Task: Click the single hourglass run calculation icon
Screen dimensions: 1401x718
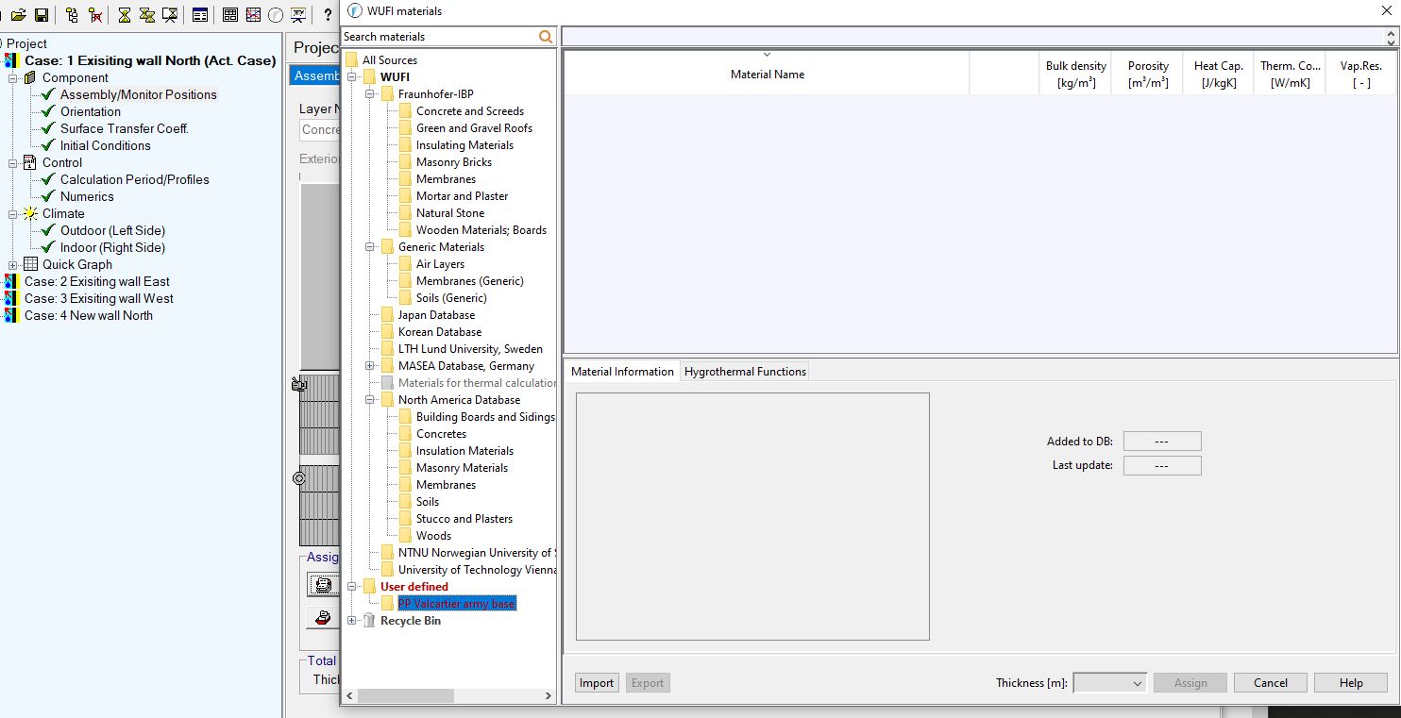Action: click(x=125, y=15)
